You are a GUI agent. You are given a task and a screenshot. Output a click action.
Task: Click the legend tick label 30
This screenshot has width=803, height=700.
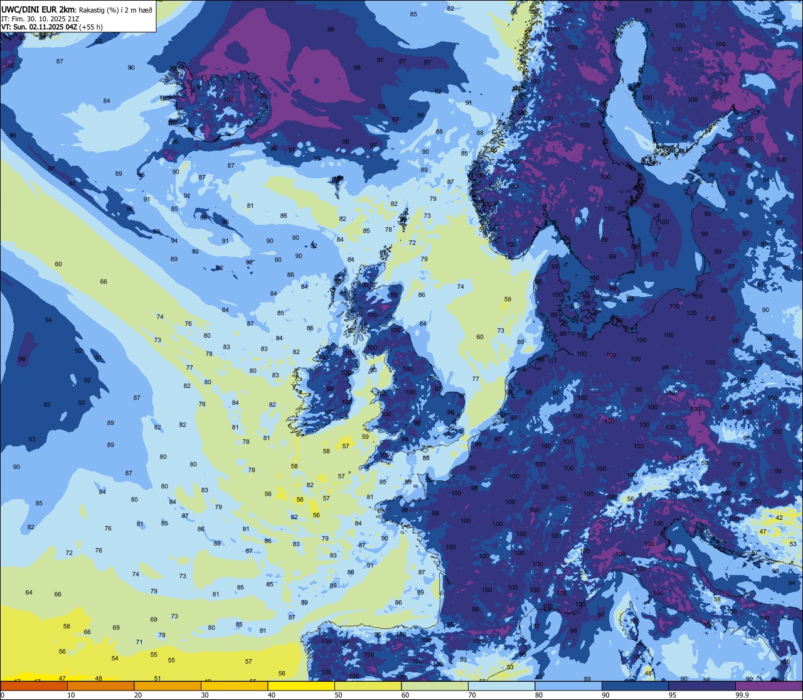pos(205,695)
